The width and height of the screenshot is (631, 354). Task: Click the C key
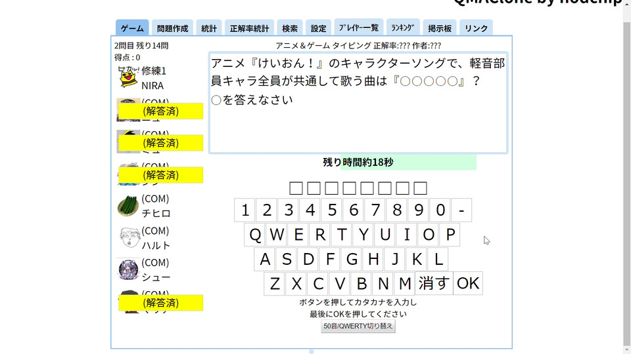pyautogui.click(x=318, y=283)
